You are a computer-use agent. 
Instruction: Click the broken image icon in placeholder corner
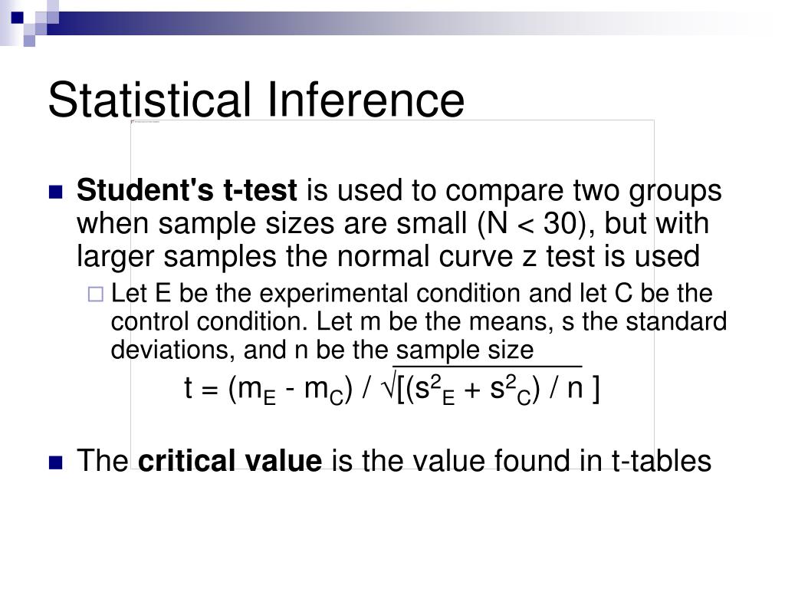click(133, 122)
